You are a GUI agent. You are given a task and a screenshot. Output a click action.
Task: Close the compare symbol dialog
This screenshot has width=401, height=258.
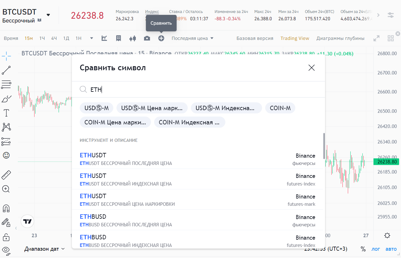[312, 67]
